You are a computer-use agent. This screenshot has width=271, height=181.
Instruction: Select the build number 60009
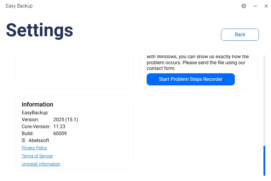[x=60, y=133]
